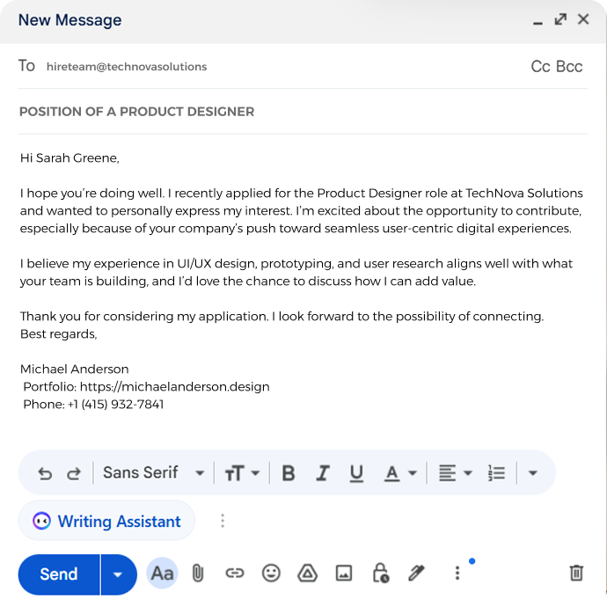
Task: Toggle bold formatting
Action: coord(289,473)
